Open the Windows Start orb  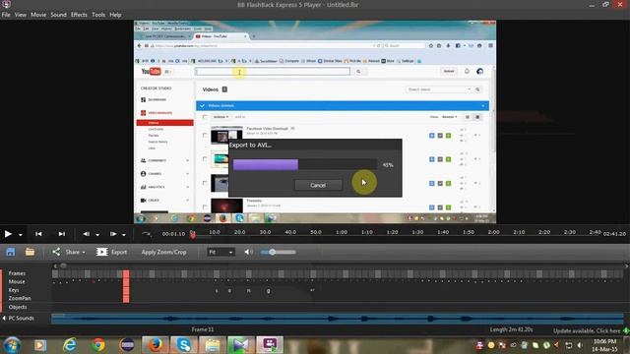click(x=12, y=345)
